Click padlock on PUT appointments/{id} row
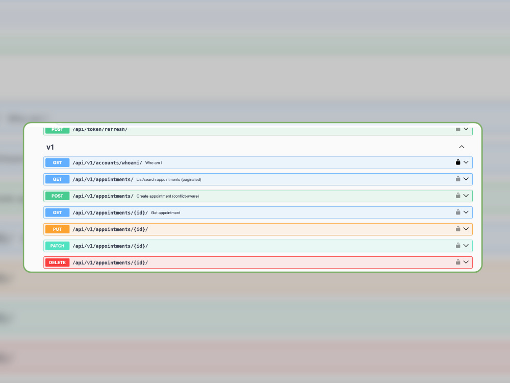Screen dimensions: 510x383 tap(458, 229)
